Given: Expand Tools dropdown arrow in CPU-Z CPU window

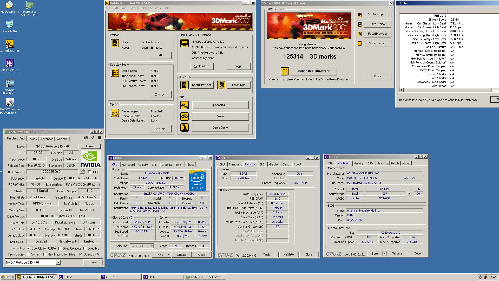Looking at the screenshot, I should pyautogui.click(x=169, y=255).
